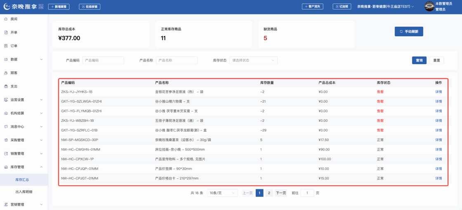This screenshot has width=462, height=210.
Task: Click the 销售管理 icon
Action: coord(6,154)
